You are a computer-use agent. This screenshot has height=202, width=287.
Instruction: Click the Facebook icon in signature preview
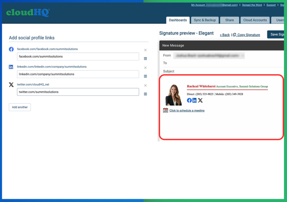pyautogui.click(x=189, y=100)
